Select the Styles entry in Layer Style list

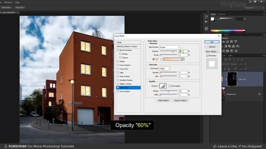[x=128, y=42]
